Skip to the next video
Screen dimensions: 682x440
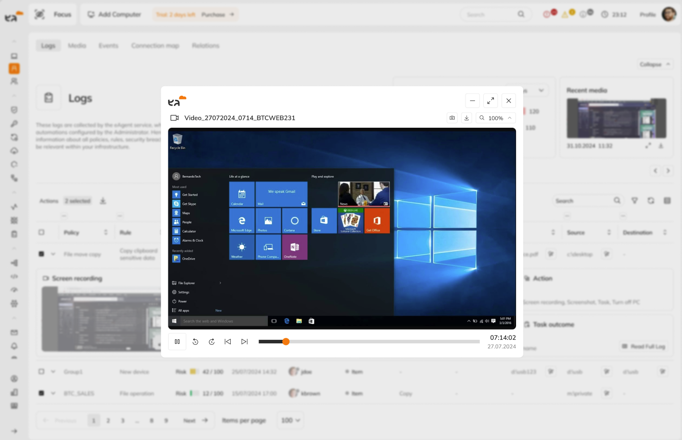[x=244, y=341]
